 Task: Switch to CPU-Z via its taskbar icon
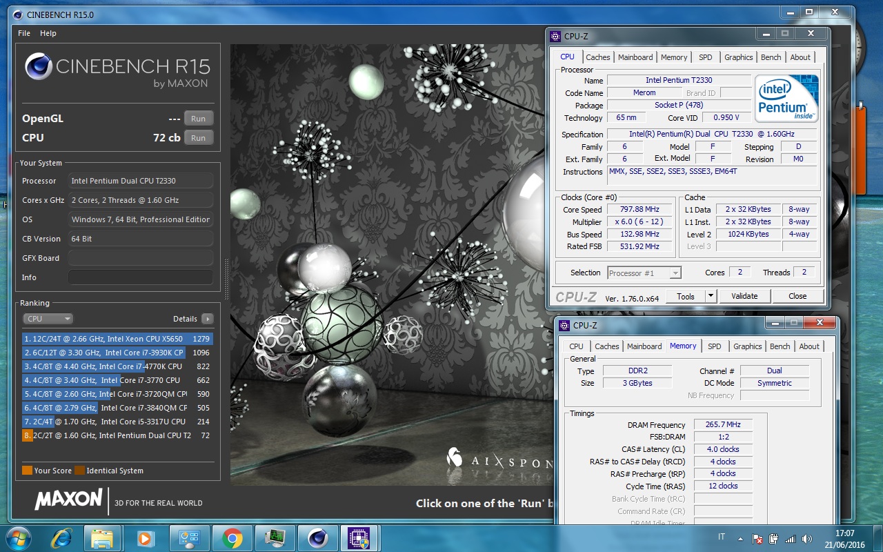360,538
